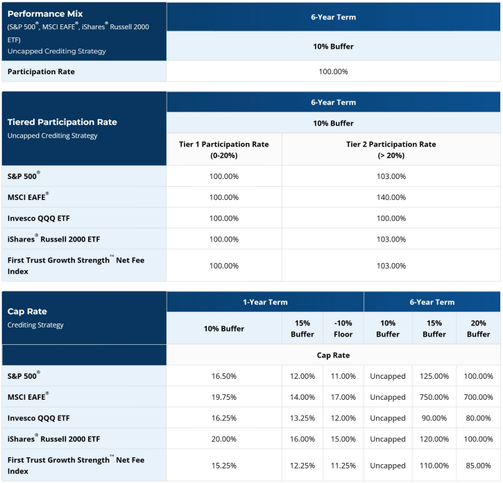
Task: Select S&P 500 row label in Cap Rate table
Action: (24, 375)
